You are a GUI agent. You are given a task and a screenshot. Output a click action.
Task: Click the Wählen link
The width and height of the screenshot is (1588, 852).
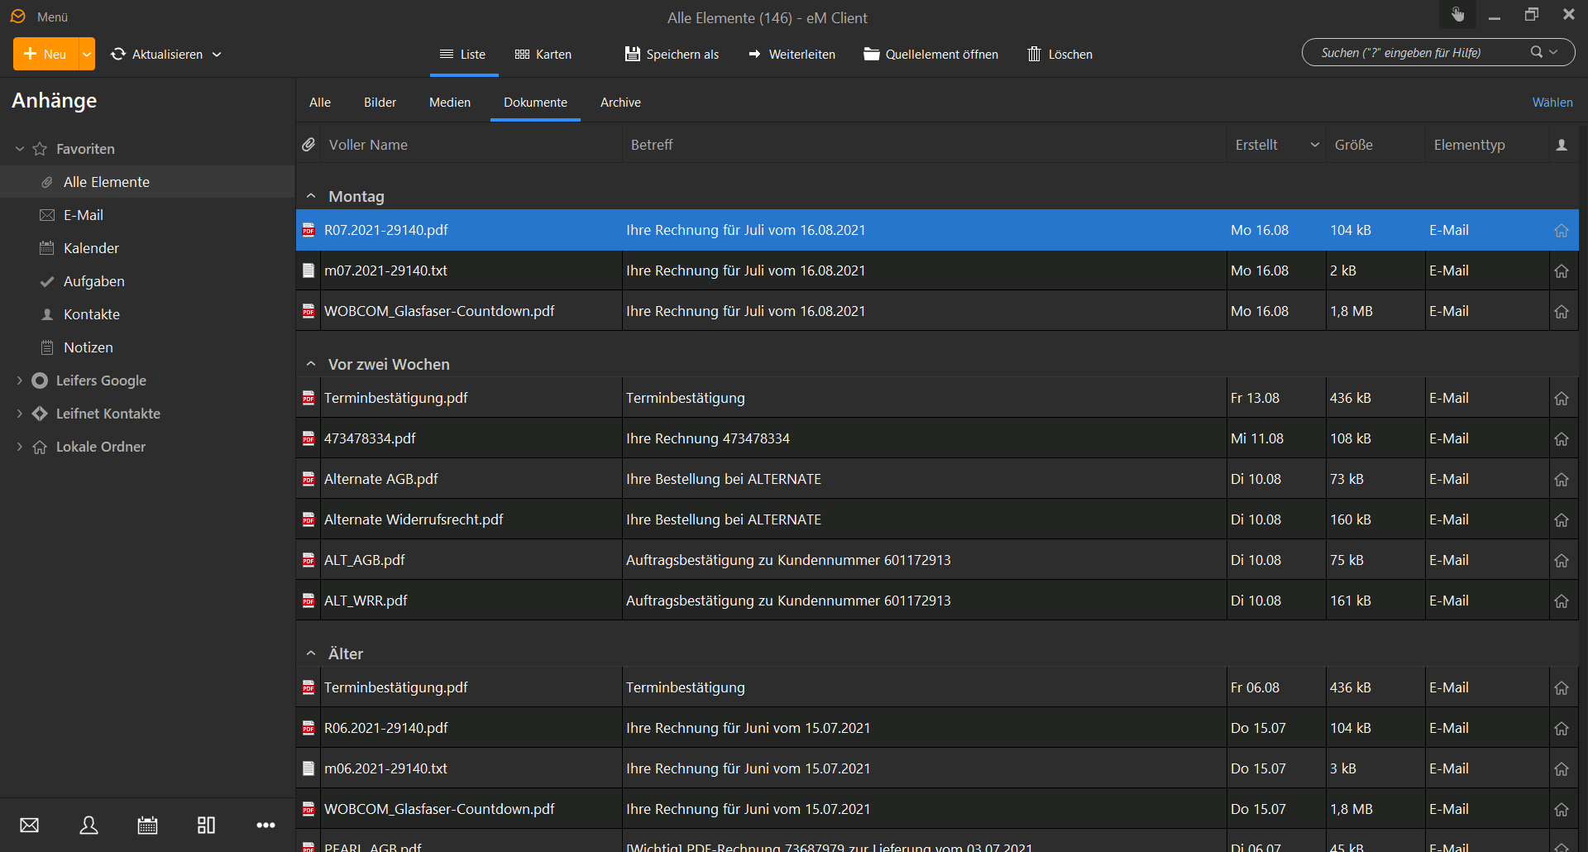[1552, 102]
